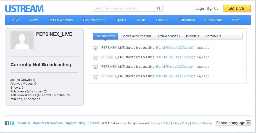Open the Gaming category
This screenshot has height=133, width=256.
pos(162,20)
